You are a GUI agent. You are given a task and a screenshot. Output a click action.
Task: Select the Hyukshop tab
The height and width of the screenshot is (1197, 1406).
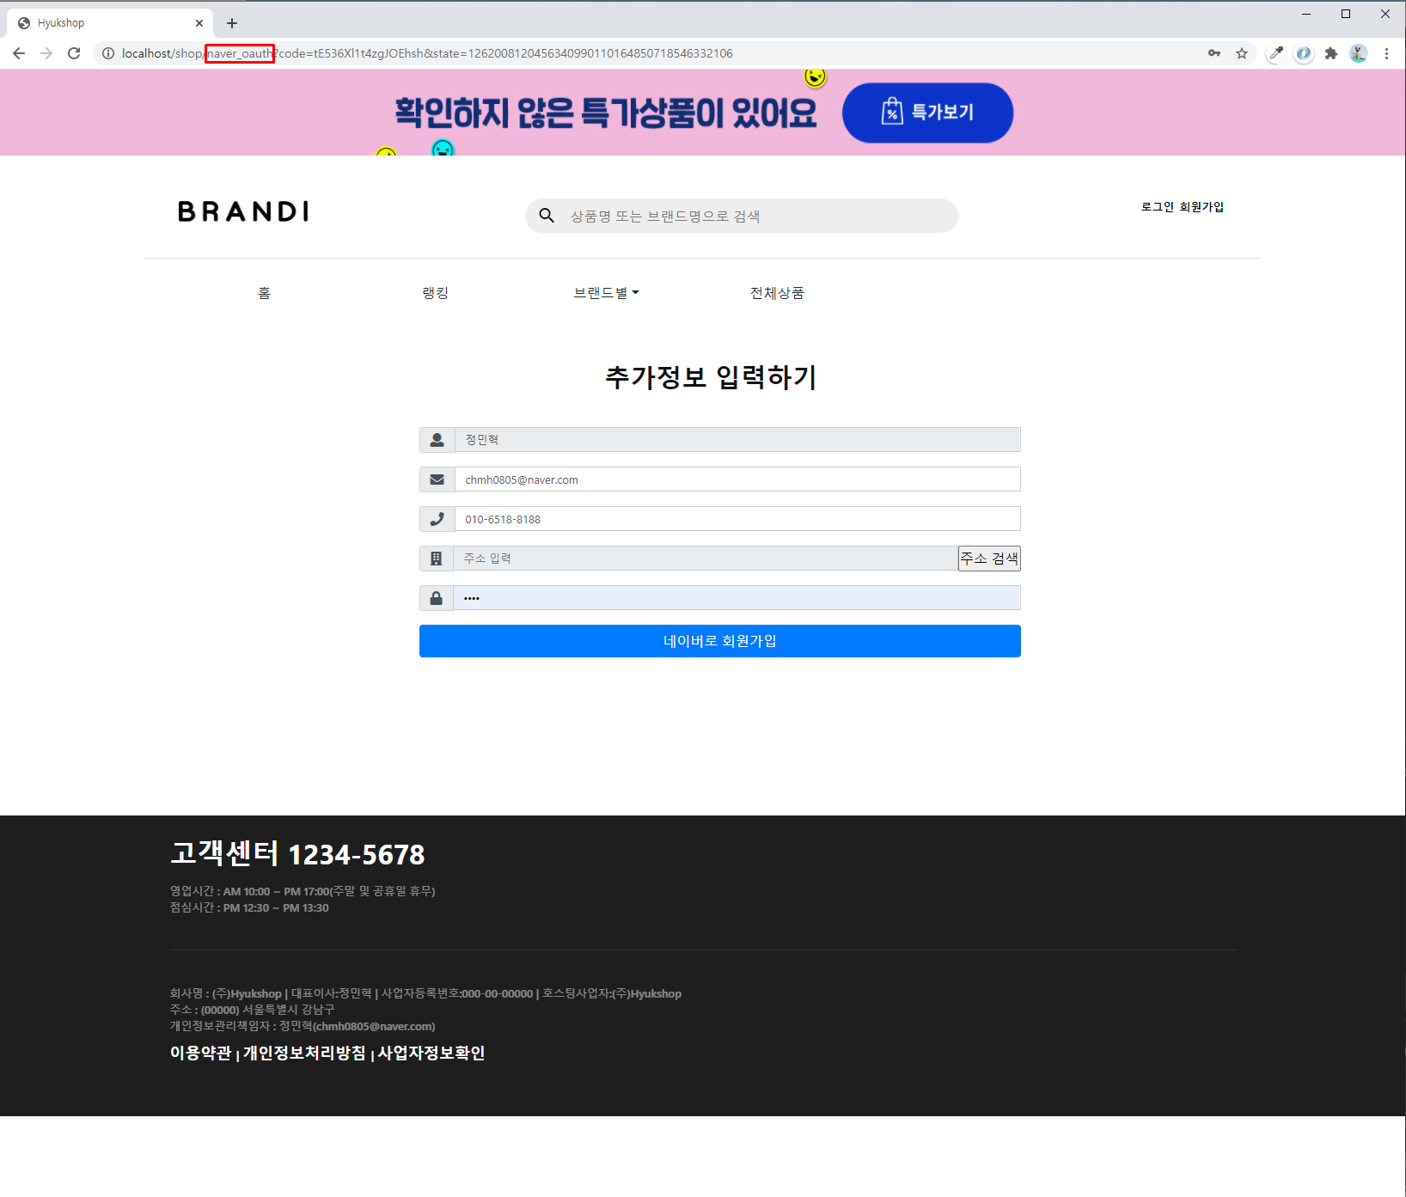click(x=110, y=23)
